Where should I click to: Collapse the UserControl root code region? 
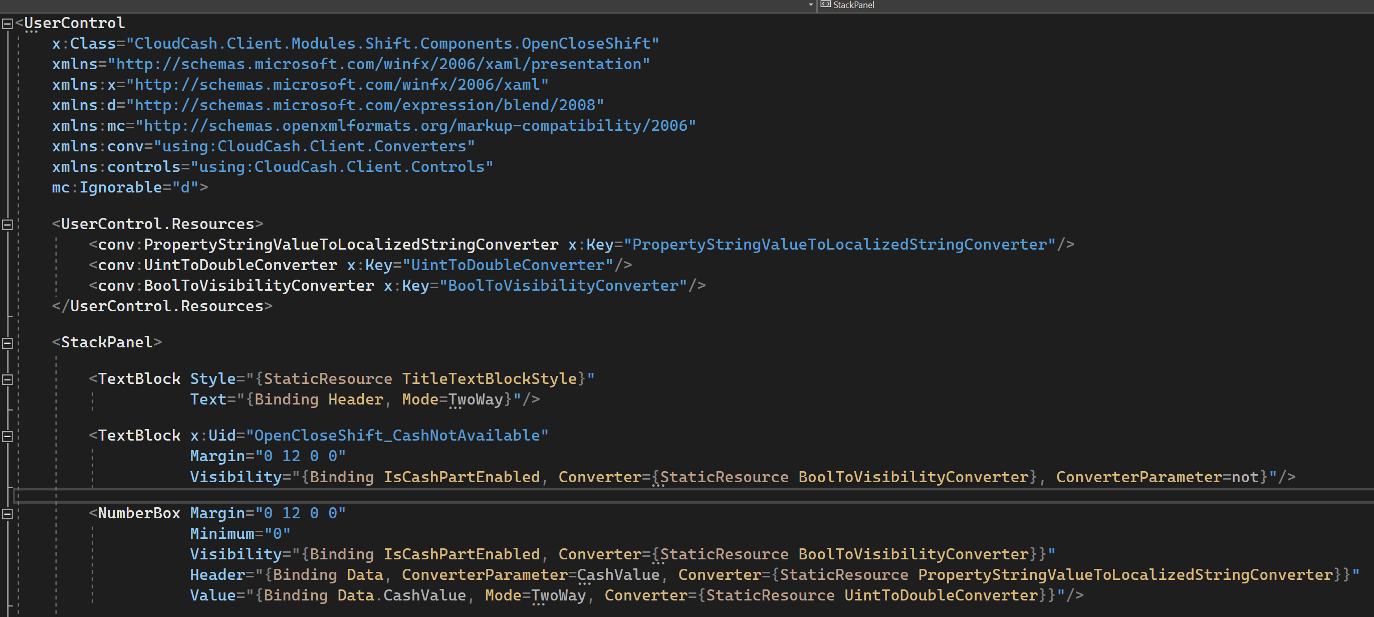[x=7, y=24]
